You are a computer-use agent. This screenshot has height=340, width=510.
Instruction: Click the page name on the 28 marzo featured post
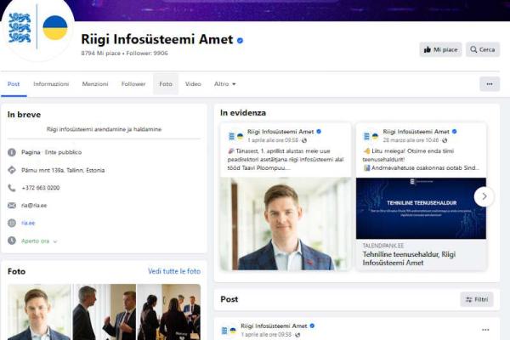[416, 132]
